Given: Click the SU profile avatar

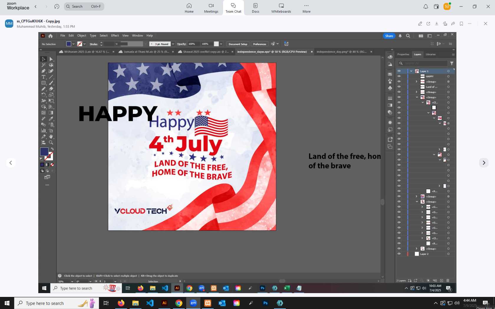Looking at the screenshot, I should 447,6.
